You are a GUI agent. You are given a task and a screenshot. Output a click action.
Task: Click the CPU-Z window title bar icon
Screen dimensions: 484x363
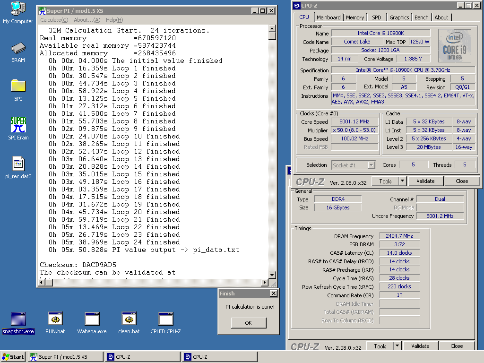297,6
